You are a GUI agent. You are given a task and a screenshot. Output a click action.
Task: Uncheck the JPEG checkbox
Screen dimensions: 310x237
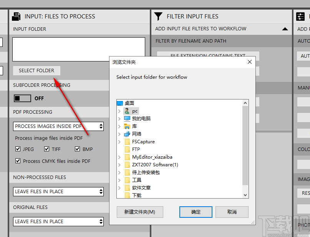pos(18,149)
